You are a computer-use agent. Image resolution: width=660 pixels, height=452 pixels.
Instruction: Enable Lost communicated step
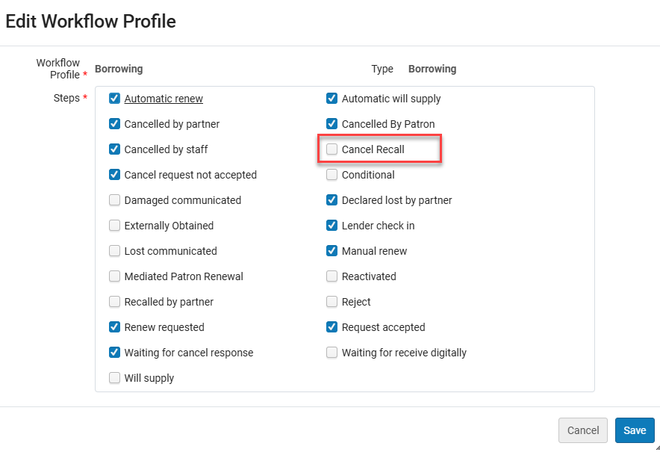(x=114, y=251)
